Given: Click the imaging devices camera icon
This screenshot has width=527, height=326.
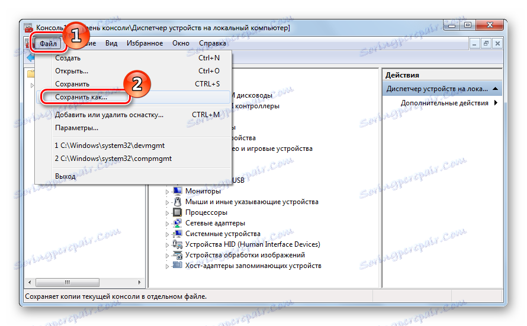Looking at the screenshot, I should pos(177,255).
